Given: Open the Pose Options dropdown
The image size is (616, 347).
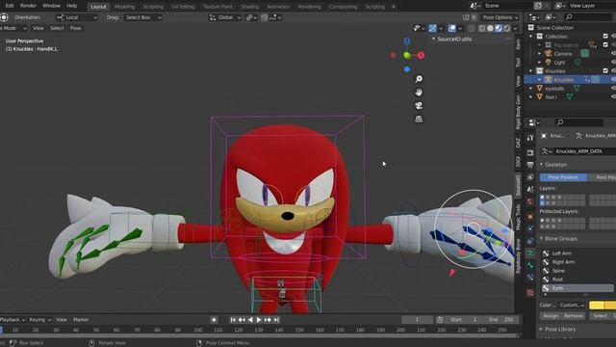Looking at the screenshot, I should click(x=500, y=17).
